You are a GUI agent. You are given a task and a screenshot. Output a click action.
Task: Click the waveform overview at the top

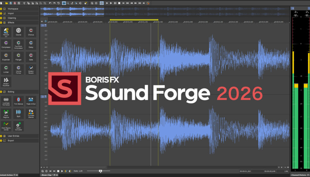pyautogui.click(x=165, y=11)
